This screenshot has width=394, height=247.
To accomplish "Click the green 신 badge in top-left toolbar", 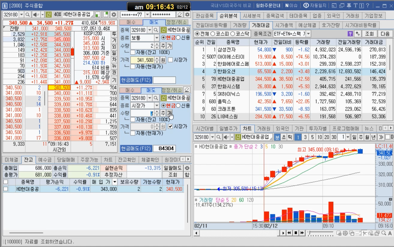I will 49,14.
